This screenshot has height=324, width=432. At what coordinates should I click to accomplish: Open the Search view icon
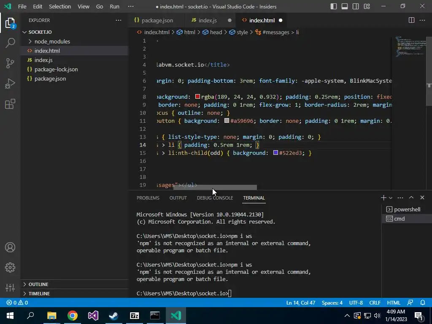click(10, 43)
